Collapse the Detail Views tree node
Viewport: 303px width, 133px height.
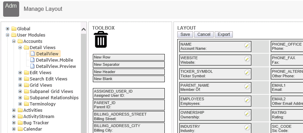tap(20, 47)
